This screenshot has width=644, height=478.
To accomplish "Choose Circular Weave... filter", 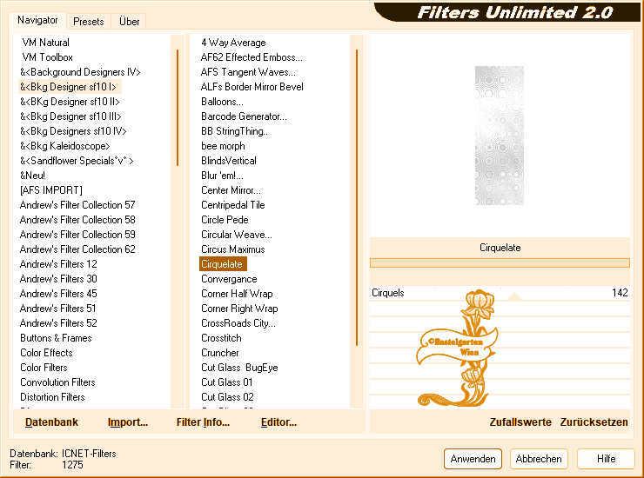I will [237, 235].
